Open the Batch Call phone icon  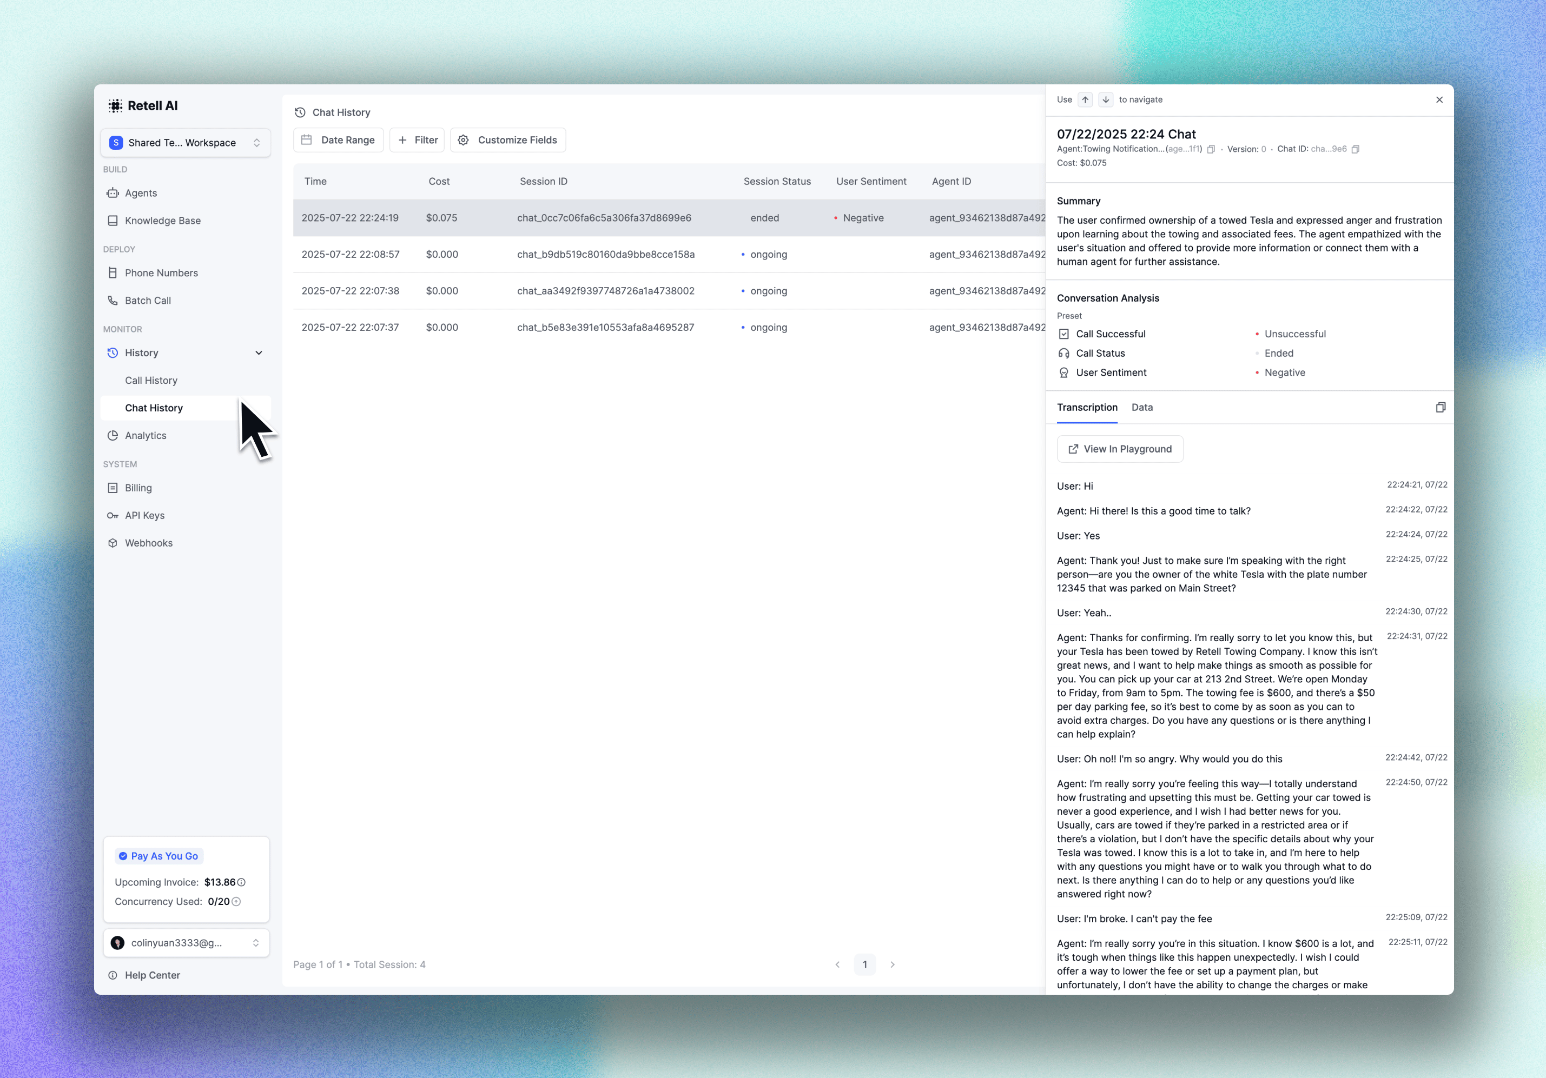point(113,301)
